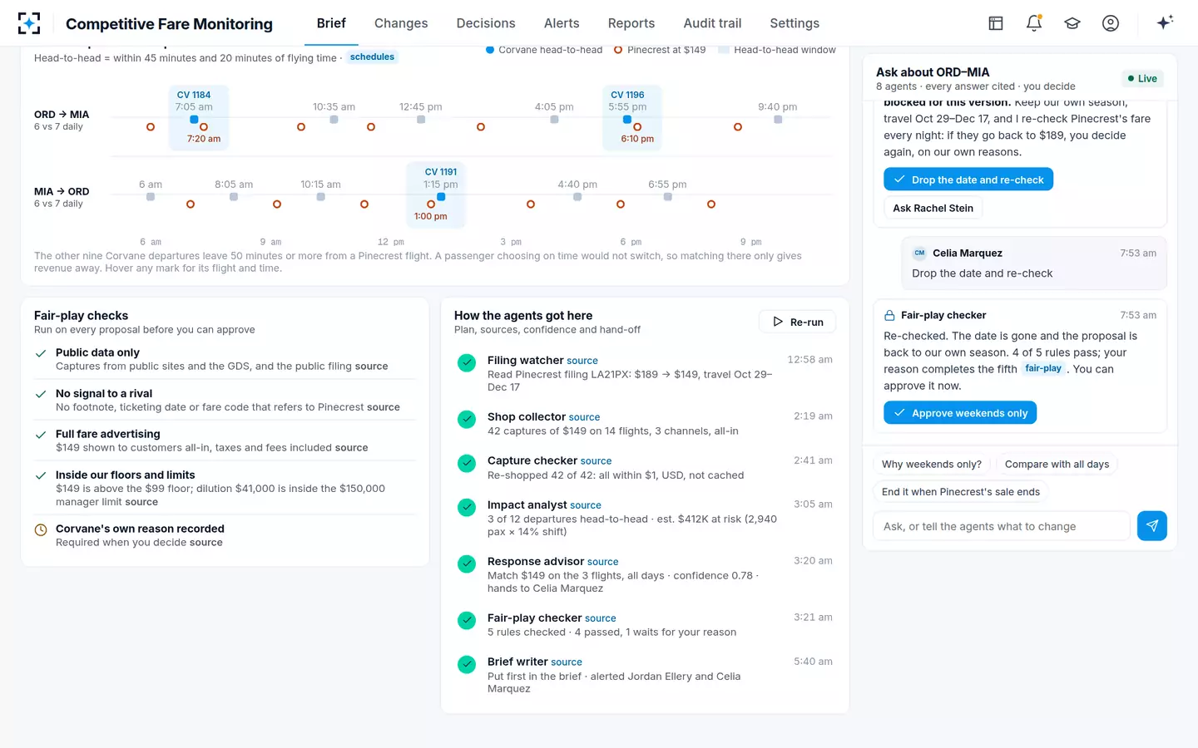Click the graduation cap learning icon

tap(1072, 23)
